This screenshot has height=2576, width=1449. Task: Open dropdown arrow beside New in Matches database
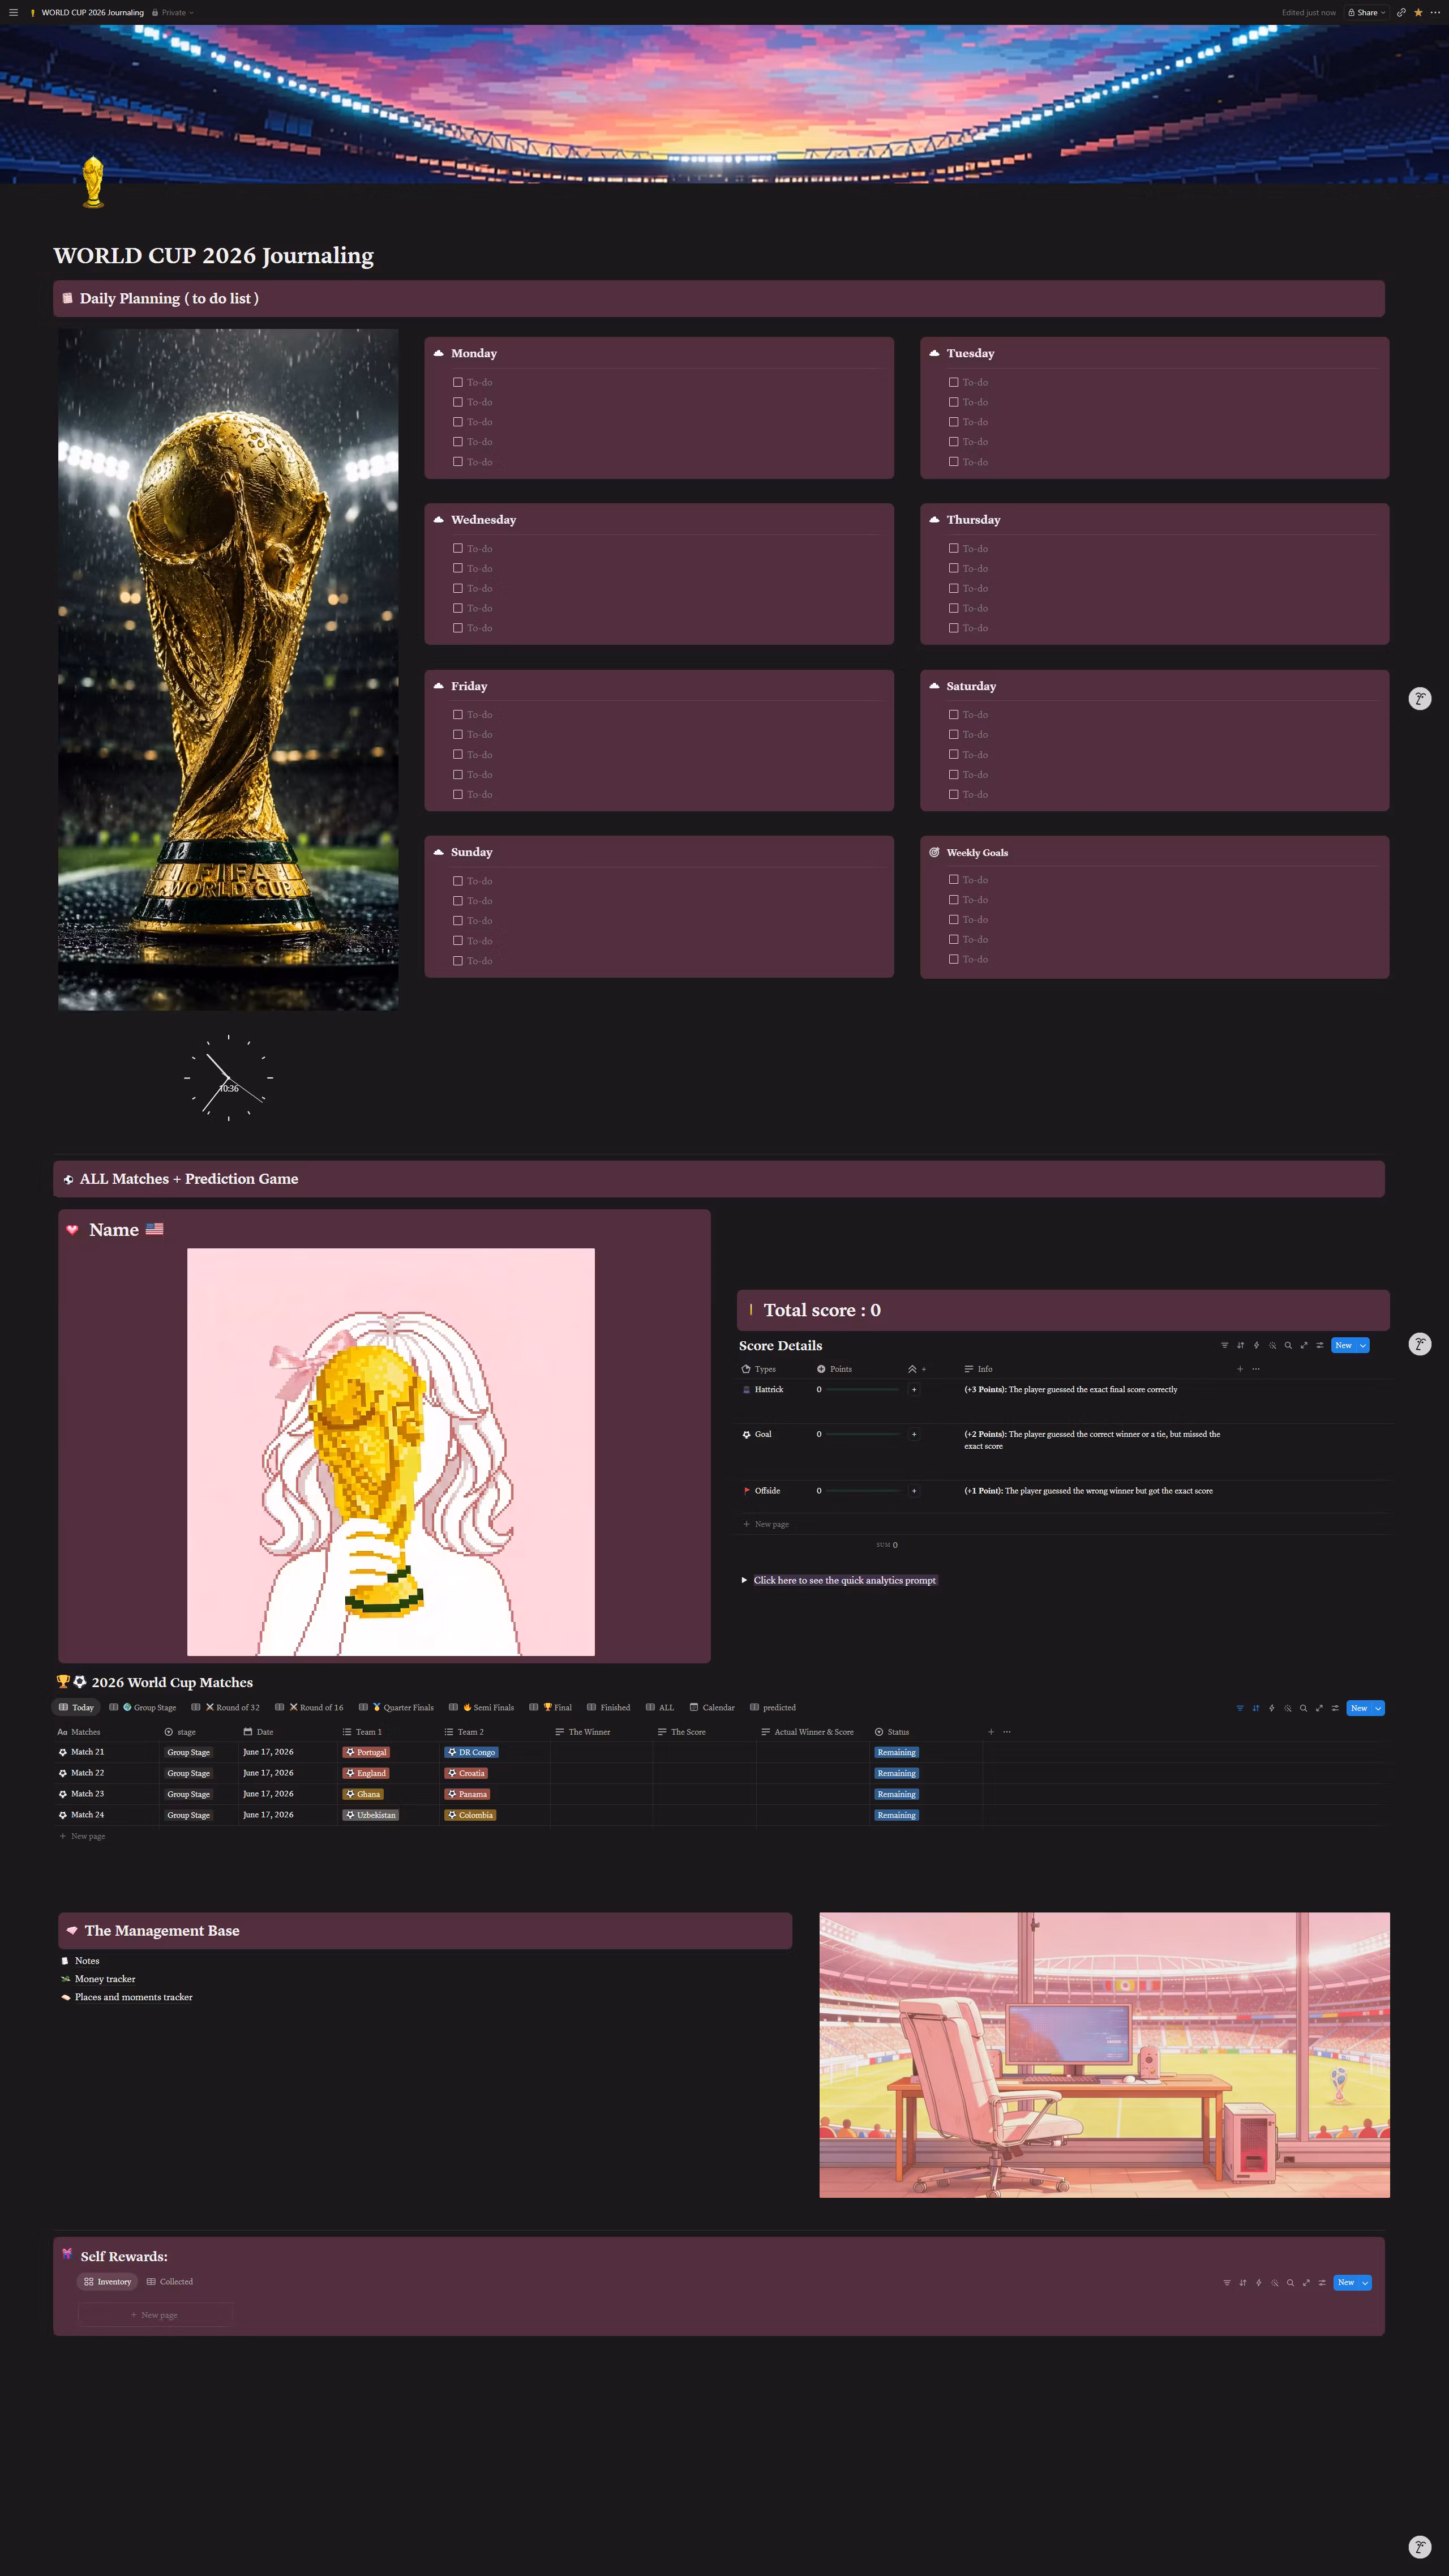click(1378, 1708)
